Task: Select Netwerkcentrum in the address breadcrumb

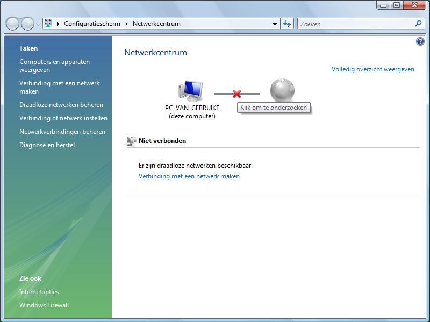Action: pyautogui.click(x=156, y=24)
